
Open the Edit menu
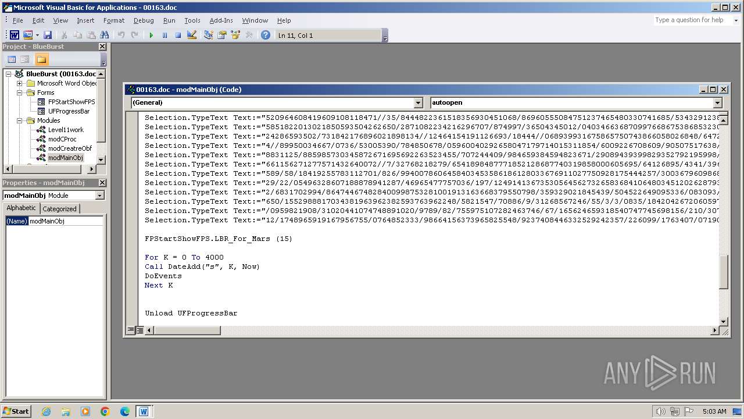[38, 20]
